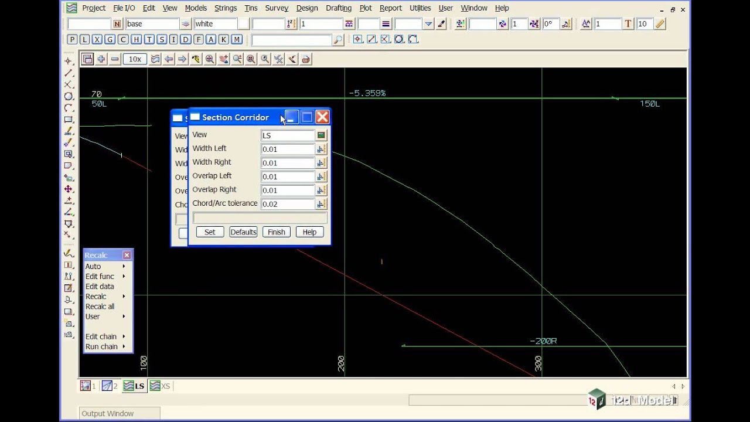This screenshot has height=422, width=750.
Task: Close the Recalc panel
Action: pos(127,255)
